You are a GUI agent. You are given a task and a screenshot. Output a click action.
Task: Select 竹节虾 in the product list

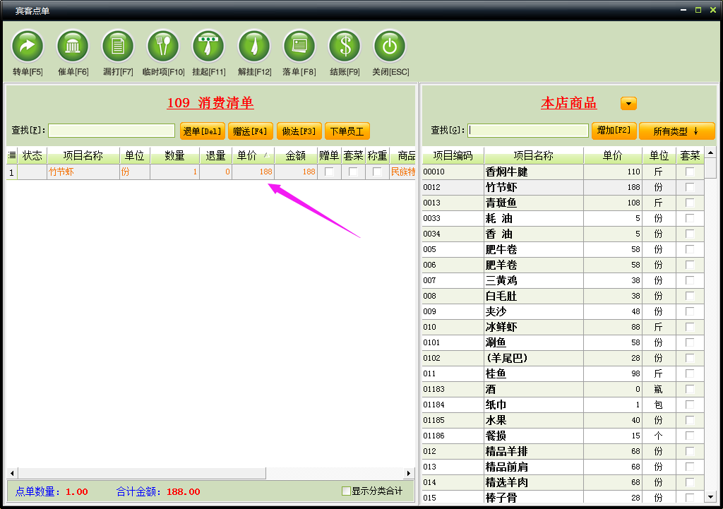coord(563,187)
